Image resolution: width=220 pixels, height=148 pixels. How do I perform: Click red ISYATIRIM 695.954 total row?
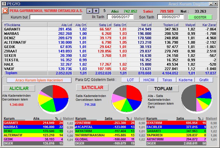click(176, 123)
